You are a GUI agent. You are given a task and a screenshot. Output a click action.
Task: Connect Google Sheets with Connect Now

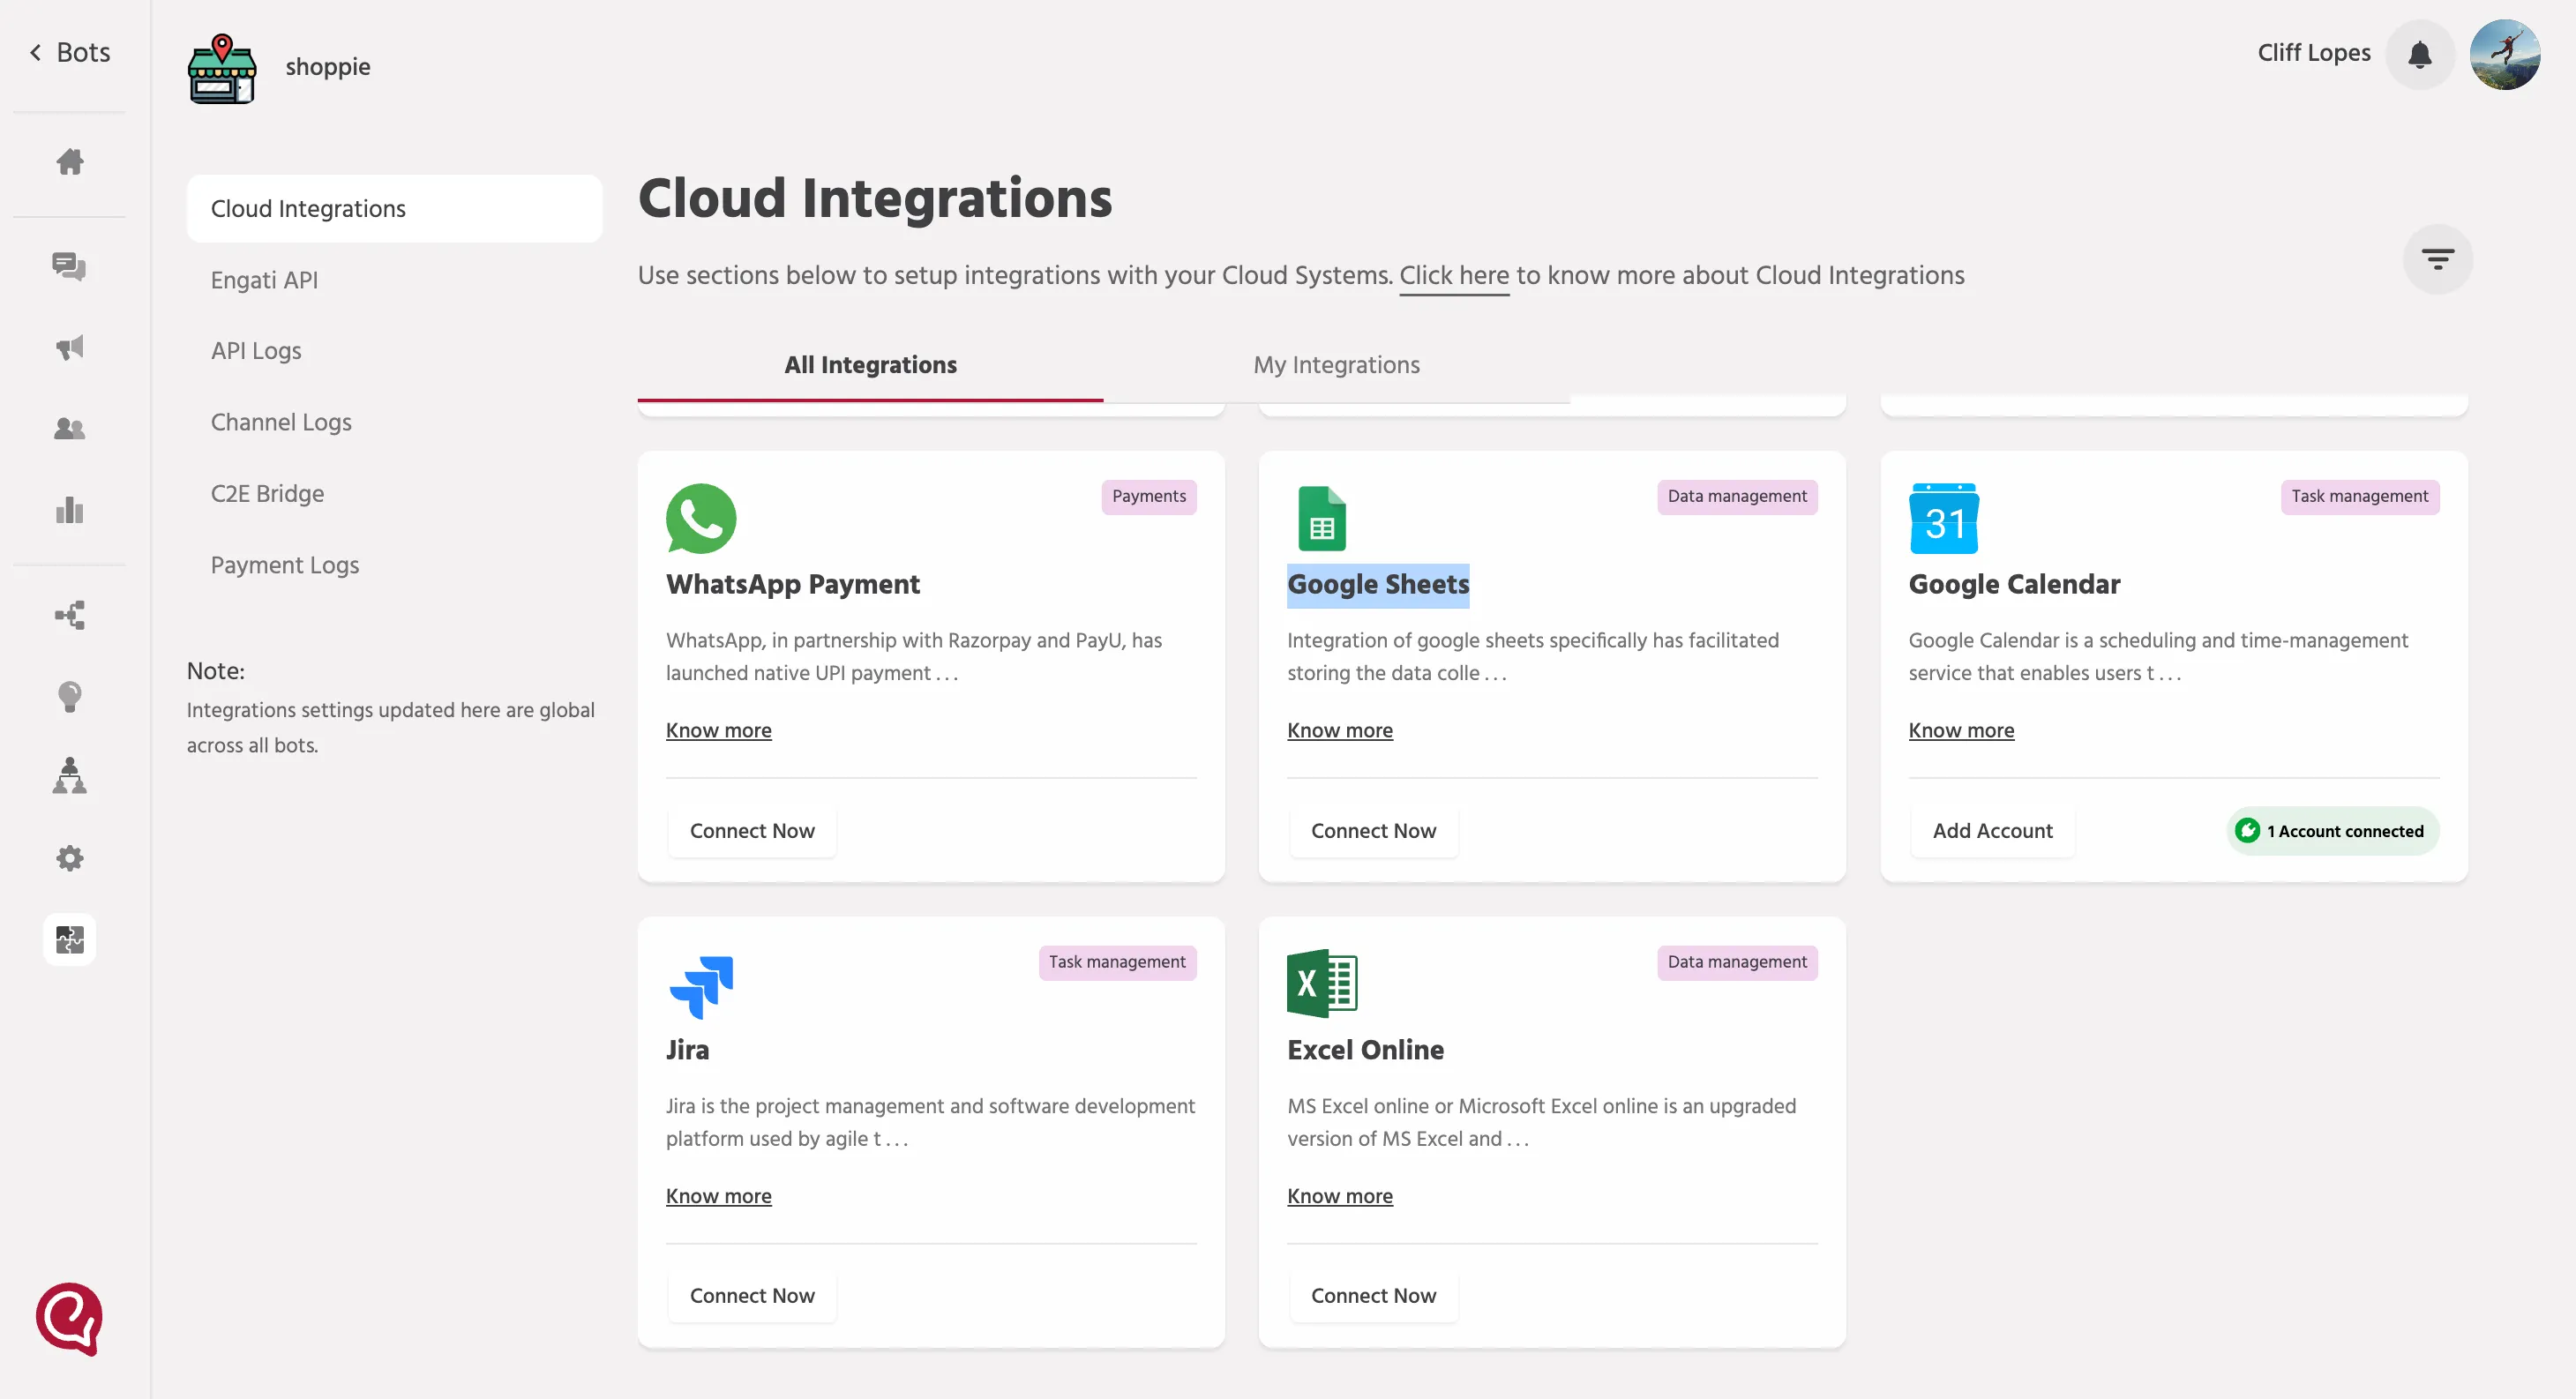pyautogui.click(x=1373, y=831)
